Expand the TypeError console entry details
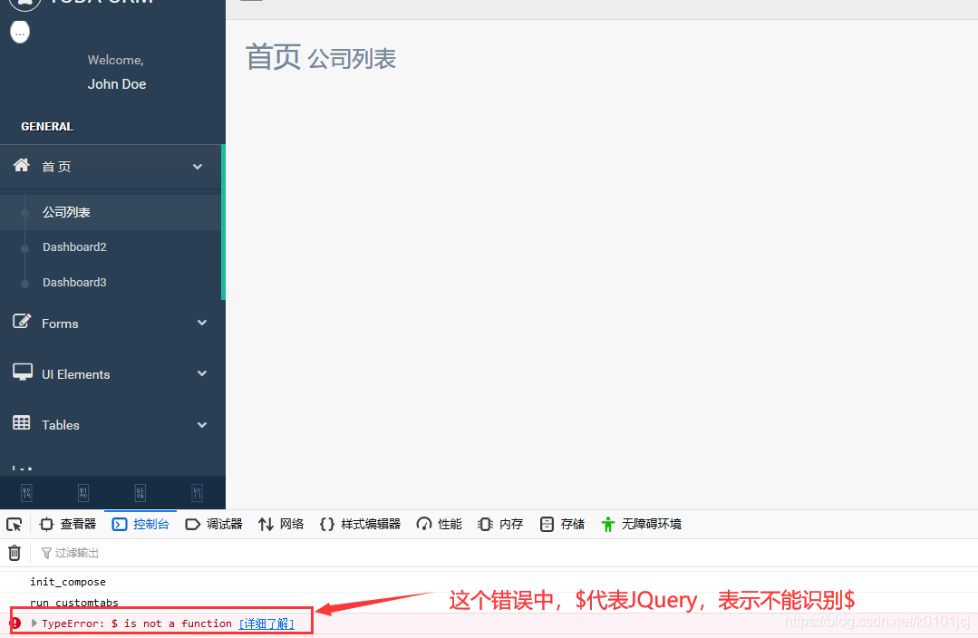 click(x=34, y=623)
